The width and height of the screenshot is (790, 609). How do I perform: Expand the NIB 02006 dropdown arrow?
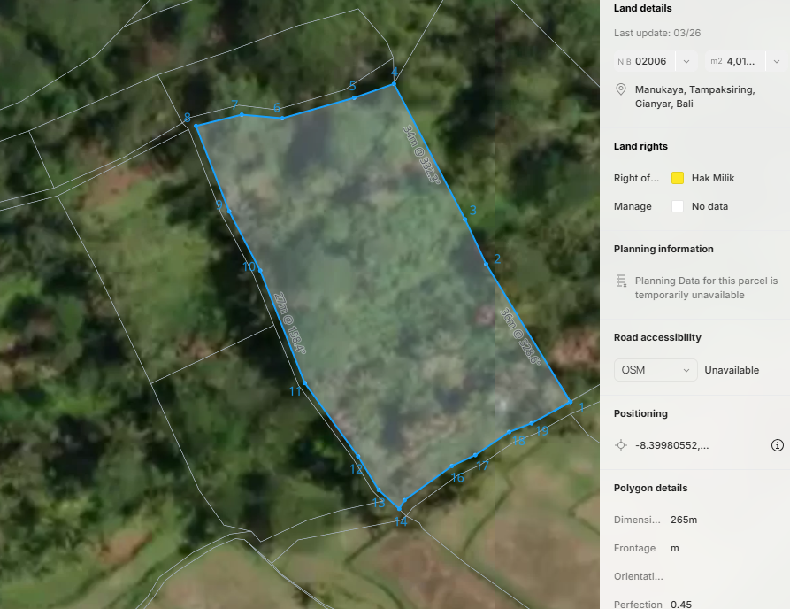point(686,61)
